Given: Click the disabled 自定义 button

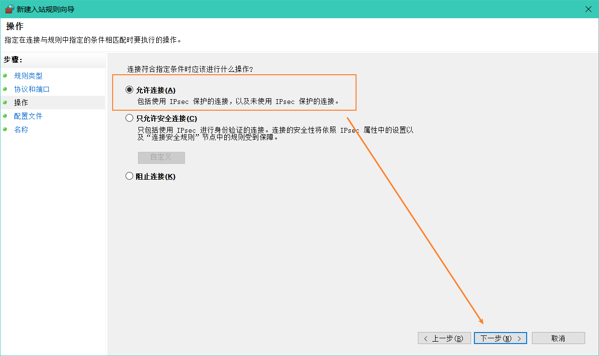Looking at the screenshot, I should coord(161,158).
